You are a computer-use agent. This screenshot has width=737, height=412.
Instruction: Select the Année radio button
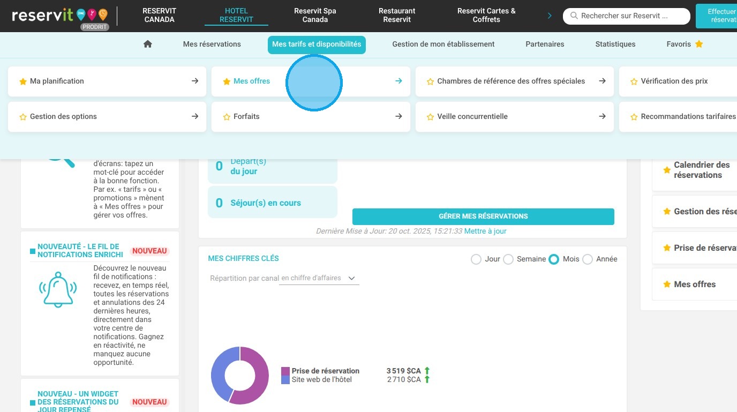point(588,259)
